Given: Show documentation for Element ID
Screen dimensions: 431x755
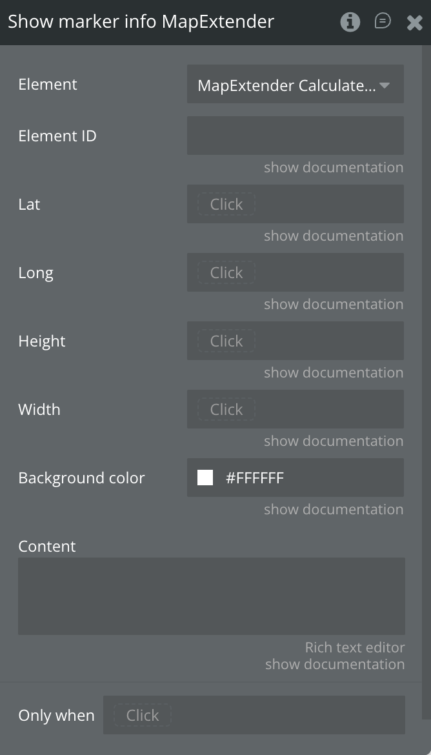Looking at the screenshot, I should click(333, 168).
